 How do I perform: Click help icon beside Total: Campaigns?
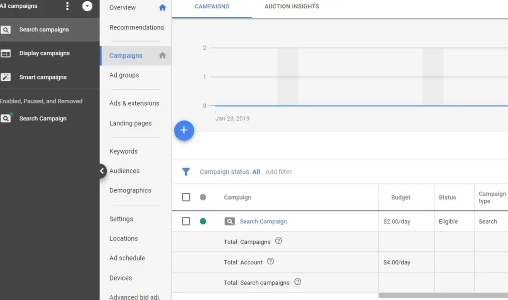pyautogui.click(x=279, y=241)
